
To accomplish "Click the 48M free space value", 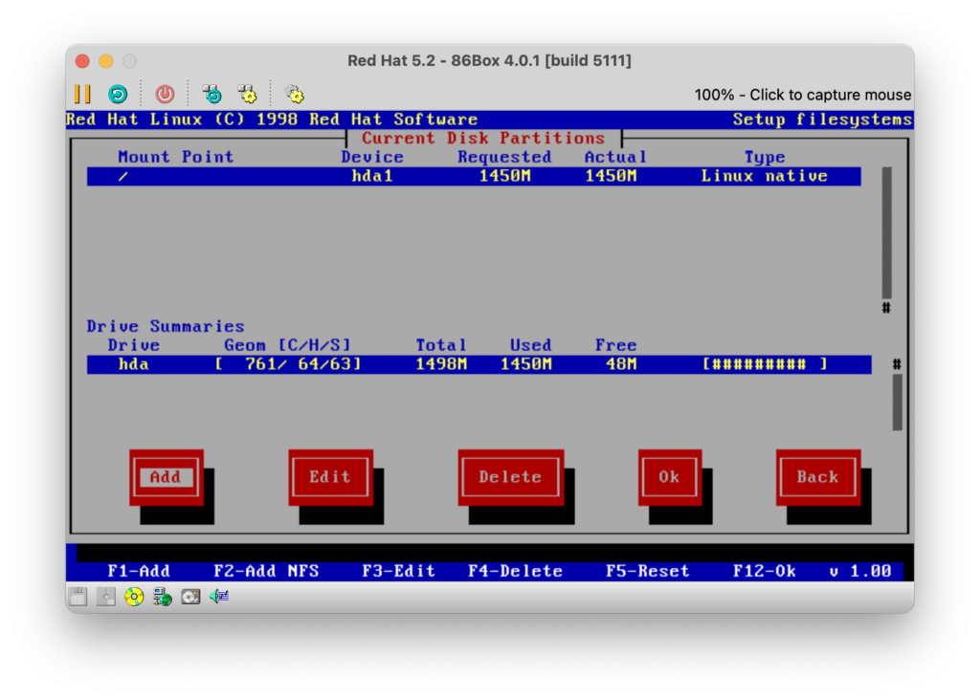I will [621, 364].
